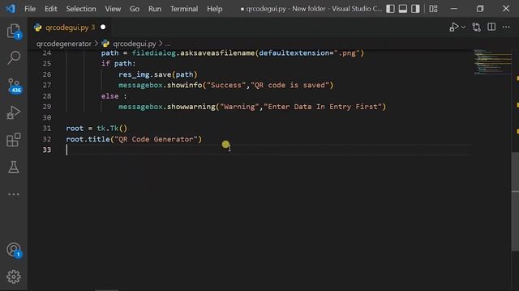This screenshot has width=519, height=291.
Task: Click qrcodegui.py in the breadcrumb
Action: [135, 44]
